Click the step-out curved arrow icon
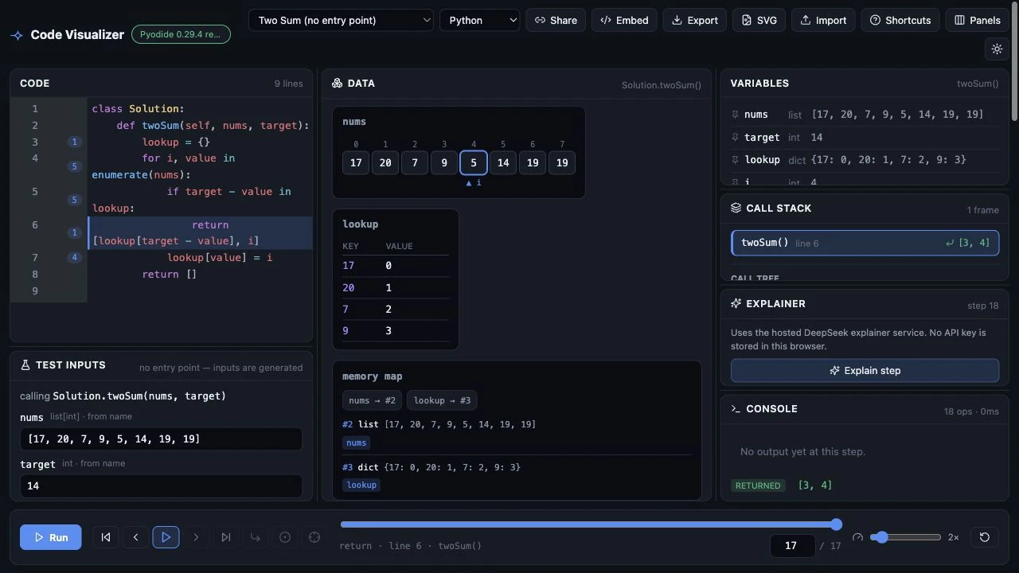1019x573 pixels. (x=256, y=537)
